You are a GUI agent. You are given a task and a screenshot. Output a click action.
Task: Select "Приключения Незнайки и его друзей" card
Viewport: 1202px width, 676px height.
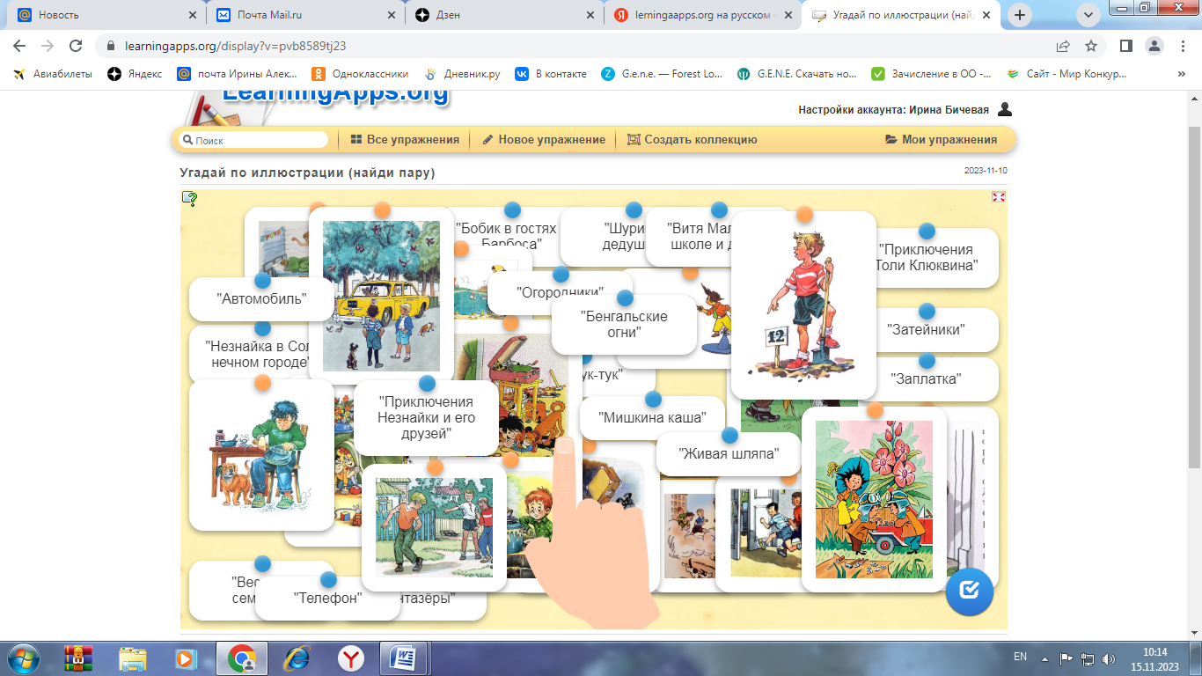click(x=427, y=418)
